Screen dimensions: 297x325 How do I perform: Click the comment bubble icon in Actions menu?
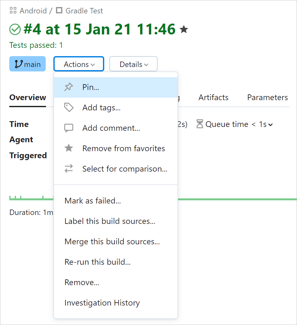tap(69, 128)
